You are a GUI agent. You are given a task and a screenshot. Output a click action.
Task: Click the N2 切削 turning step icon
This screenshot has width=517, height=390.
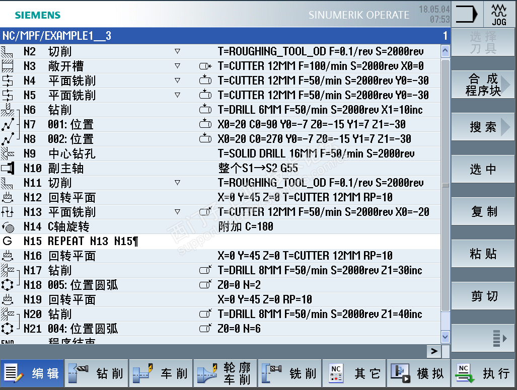[7, 52]
